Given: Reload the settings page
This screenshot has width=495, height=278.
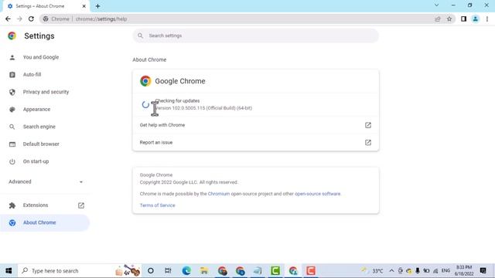Looking at the screenshot, I should tap(31, 19).
